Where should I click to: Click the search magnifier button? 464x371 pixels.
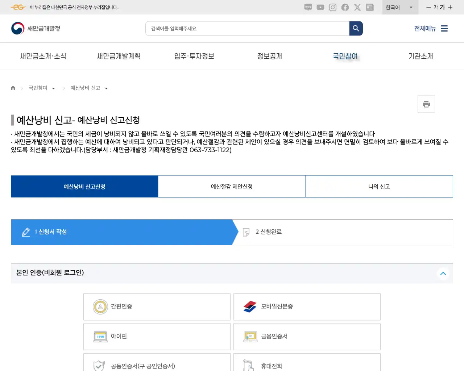[356, 28]
